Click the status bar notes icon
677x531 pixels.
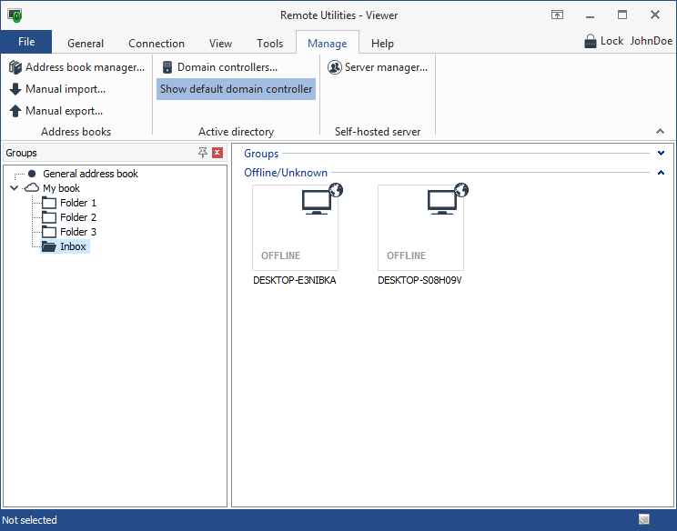pyautogui.click(x=643, y=519)
